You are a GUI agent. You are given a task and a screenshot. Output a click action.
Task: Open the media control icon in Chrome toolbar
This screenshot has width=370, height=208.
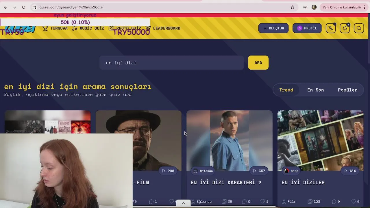coord(305,7)
